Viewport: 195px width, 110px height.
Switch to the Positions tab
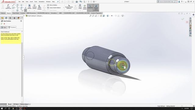coord(12,27)
